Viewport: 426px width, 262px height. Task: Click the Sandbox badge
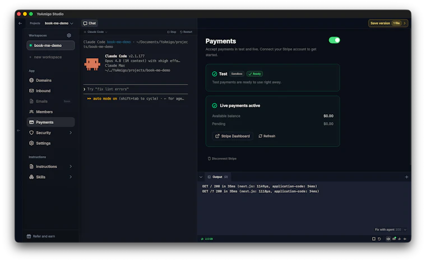point(237,74)
